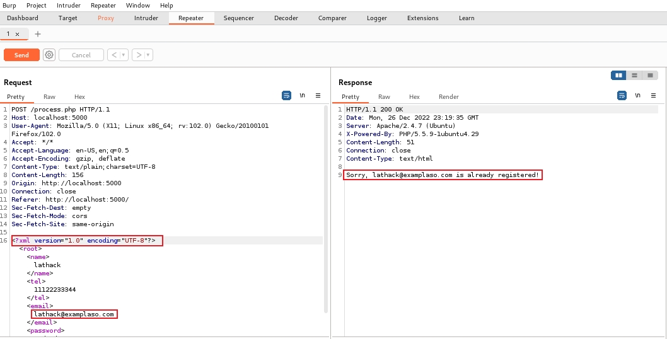
Task: Switch to the Target tab
Action: click(x=68, y=18)
